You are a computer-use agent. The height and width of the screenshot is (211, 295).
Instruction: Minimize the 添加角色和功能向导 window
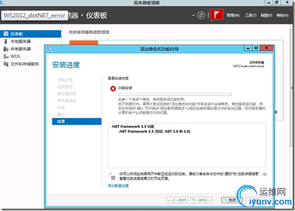(248, 48)
